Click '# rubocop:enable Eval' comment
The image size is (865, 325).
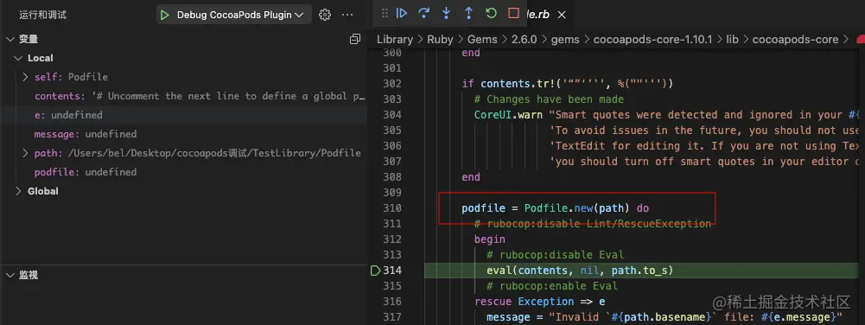[x=552, y=286]
